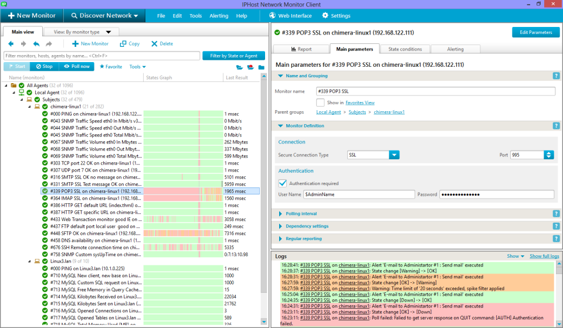Copy the selected monitor
This screenshot has height=328, width=563.
pos(130,44)
